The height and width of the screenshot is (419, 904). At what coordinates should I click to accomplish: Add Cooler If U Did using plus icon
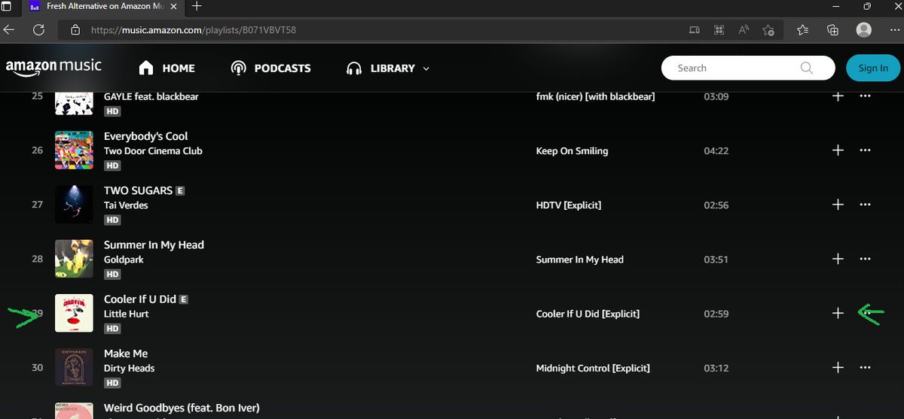click(838, 314)
